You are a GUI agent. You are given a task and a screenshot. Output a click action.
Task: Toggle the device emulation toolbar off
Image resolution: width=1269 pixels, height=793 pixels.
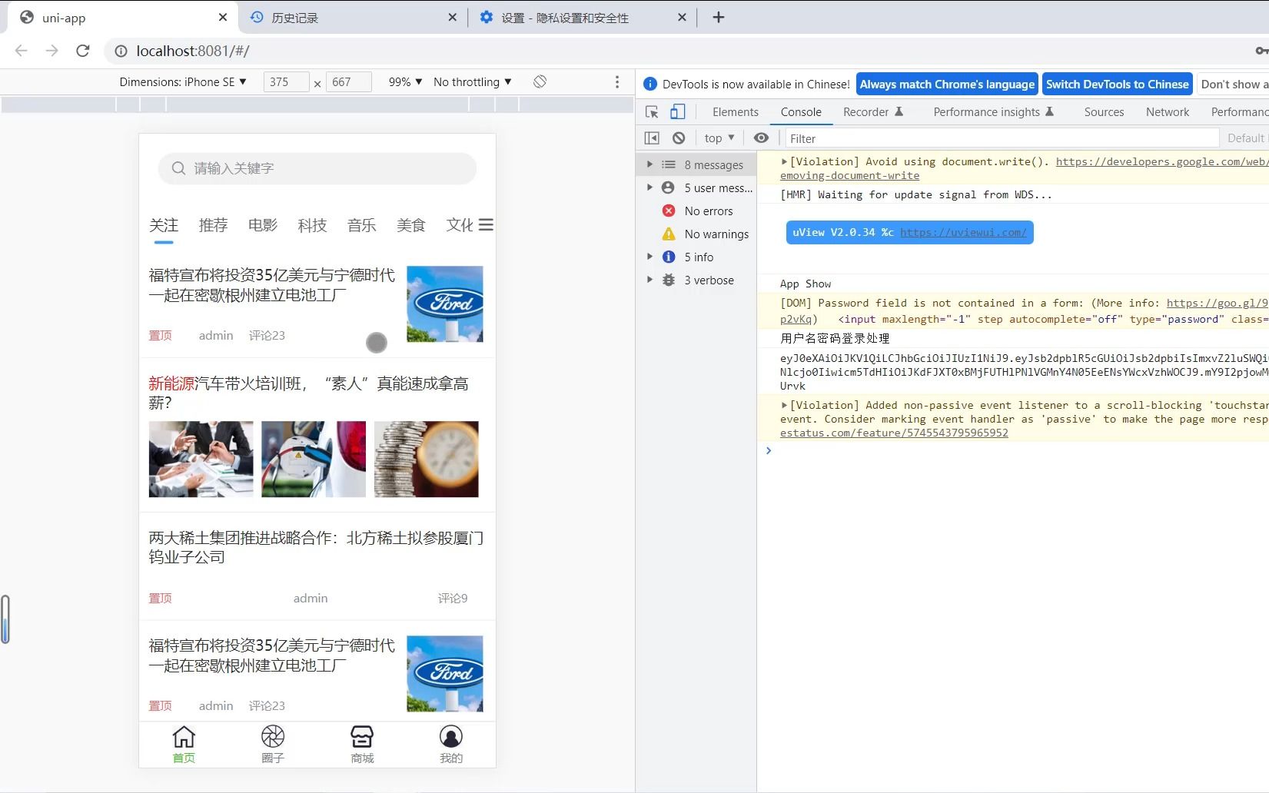[x=677, y=112]
